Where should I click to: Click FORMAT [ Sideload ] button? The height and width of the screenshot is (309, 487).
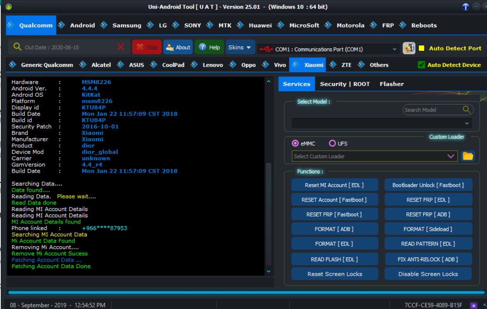[428, 229]
